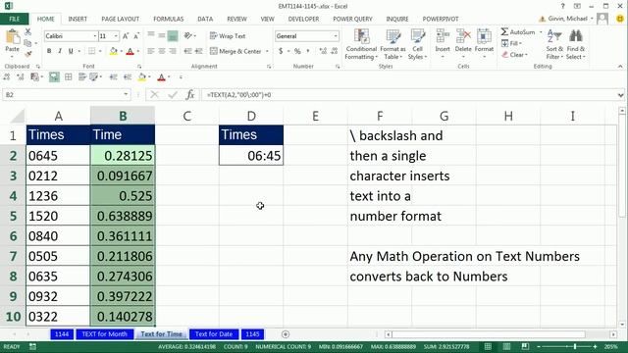Click Zoom In plus button
The width and height of the screenshot is (628, 353).
click(x=596, y=346)
